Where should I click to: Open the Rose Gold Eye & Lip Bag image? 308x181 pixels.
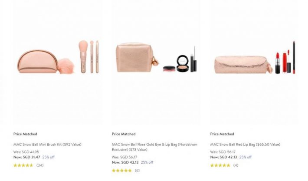pos(156,62)
